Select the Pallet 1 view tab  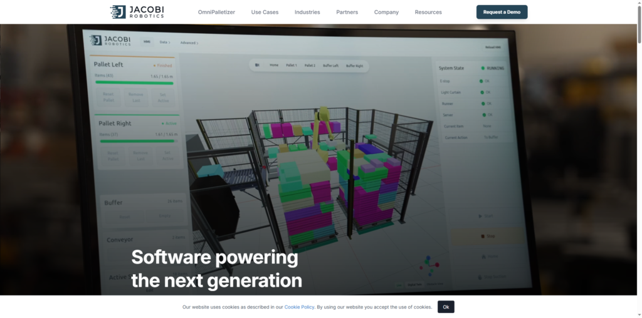(x=292, y=65)
